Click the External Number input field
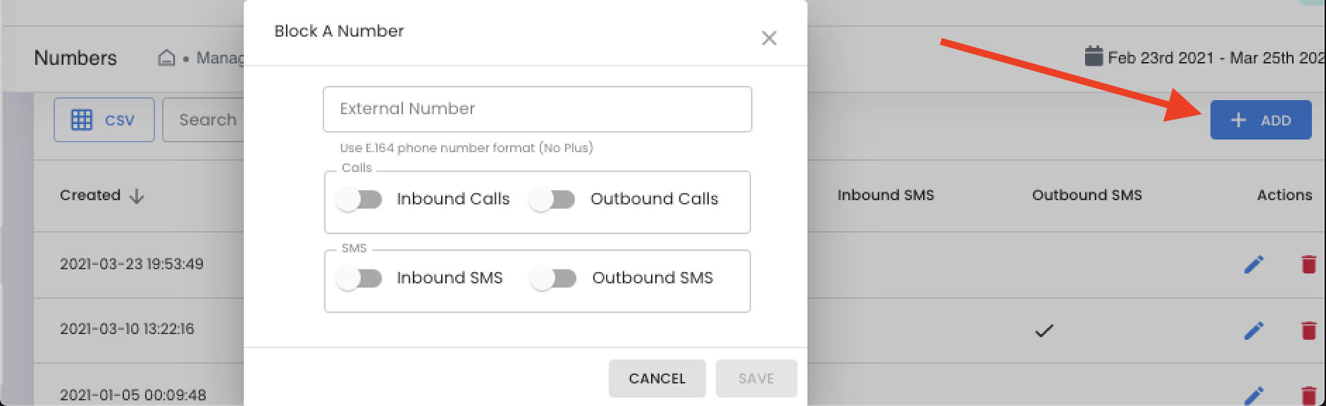Viewport: 1326px width, 406px height. [x=537, y=109]
